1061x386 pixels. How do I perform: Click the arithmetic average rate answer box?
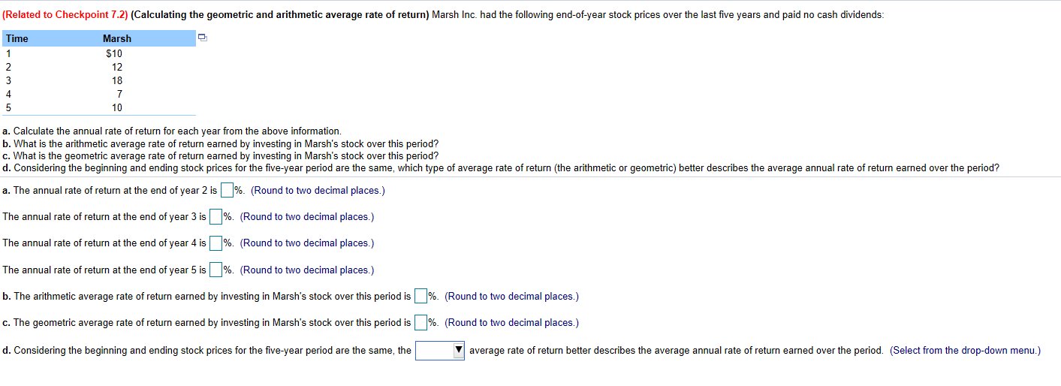[420, 297]
